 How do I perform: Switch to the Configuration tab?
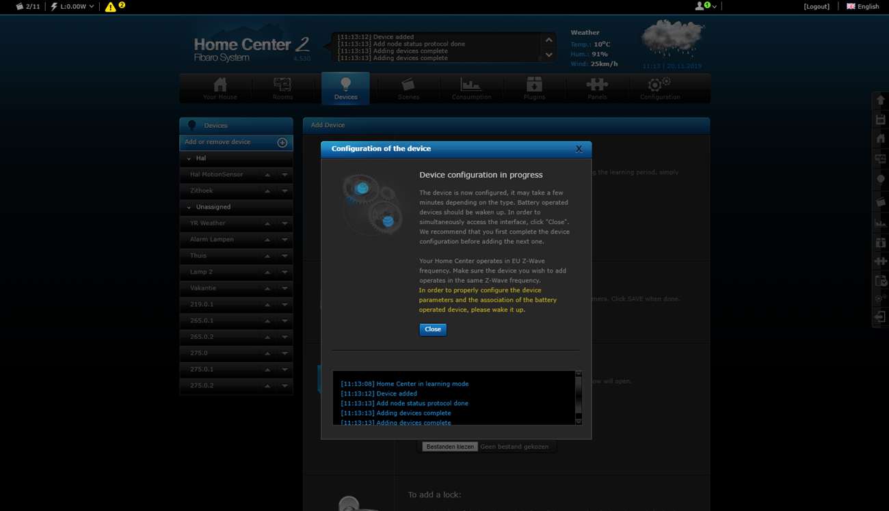point(659,89)
